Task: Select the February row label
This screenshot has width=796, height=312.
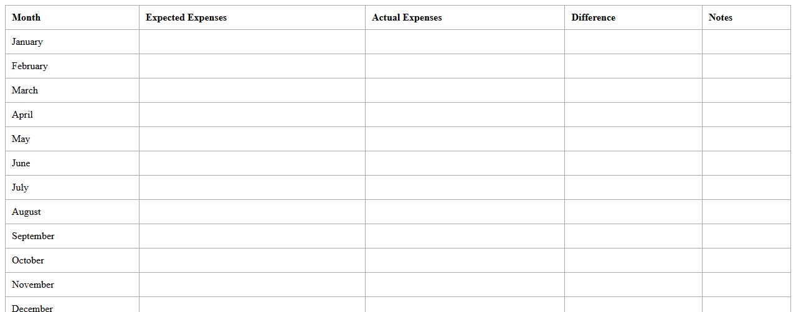Action: tap(30, 66)
